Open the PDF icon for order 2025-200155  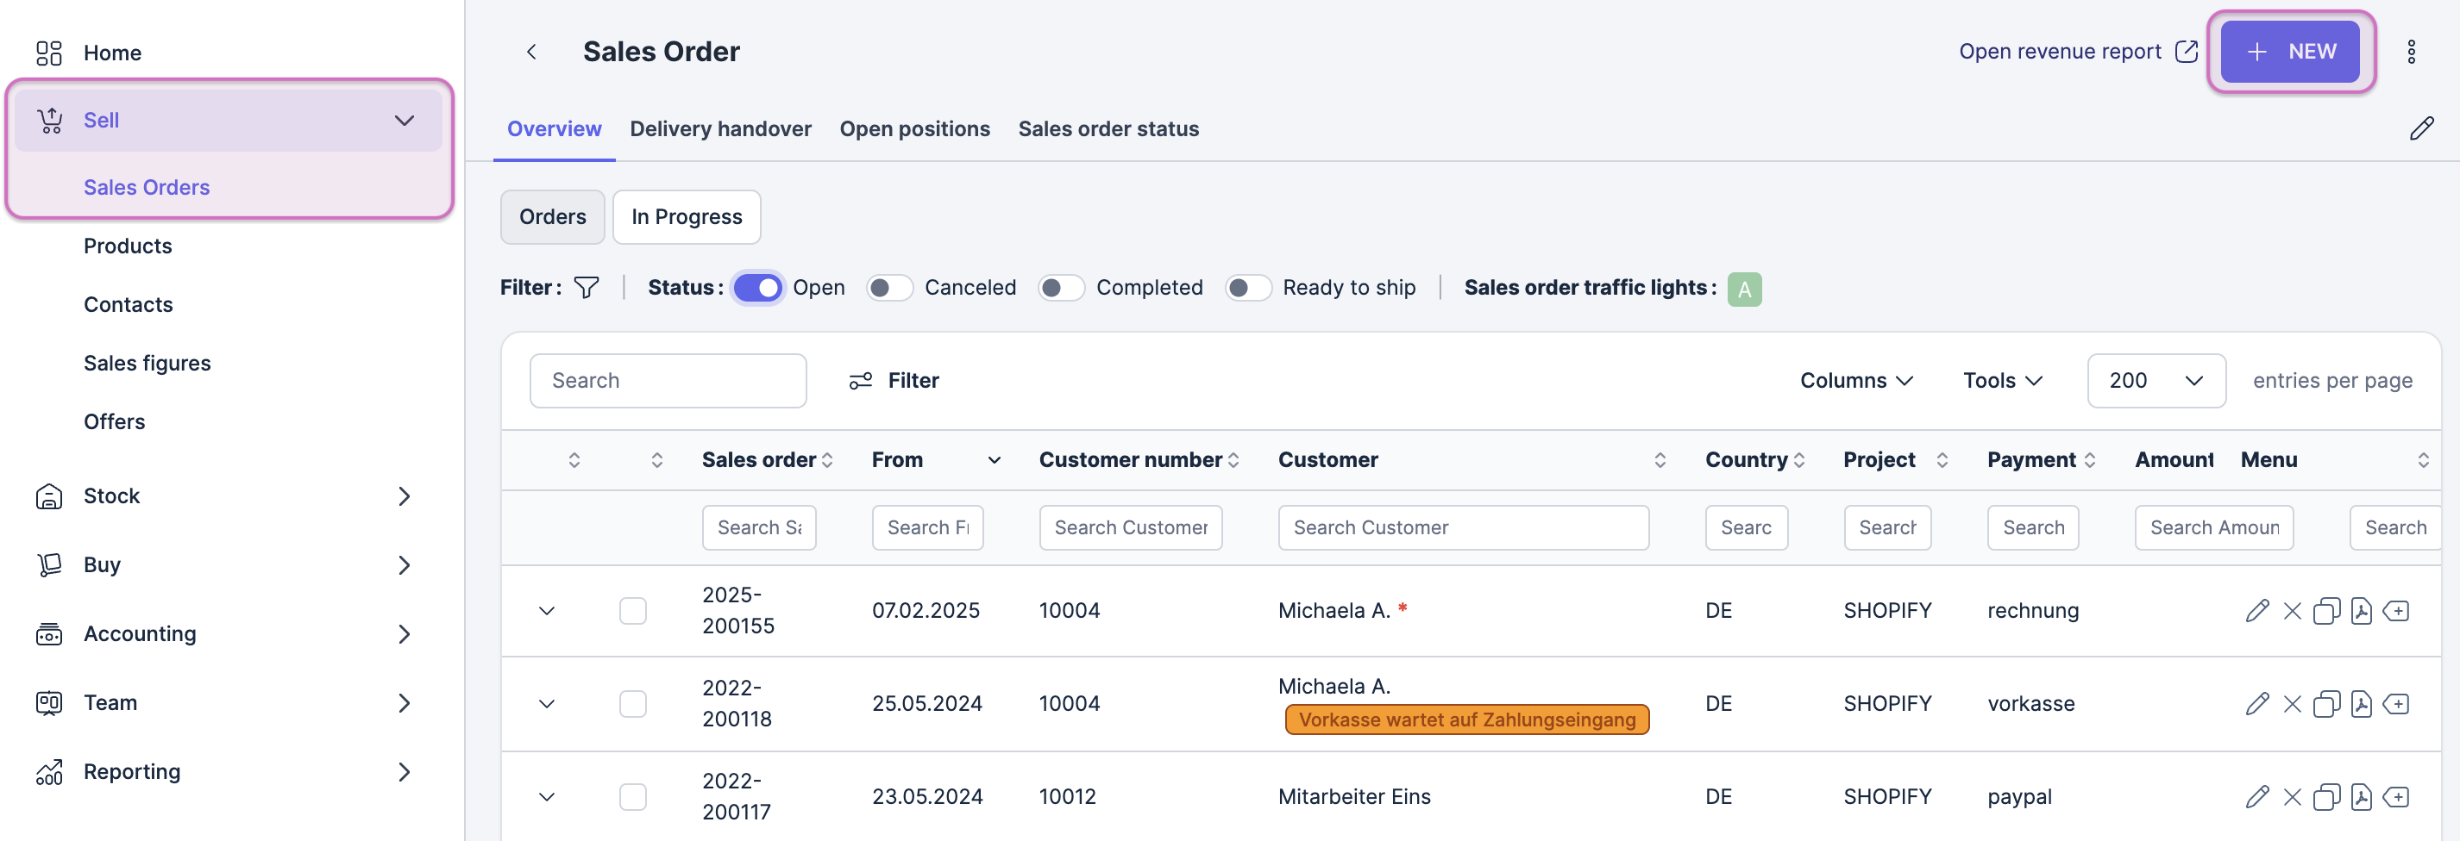click(x=2361, y=610)
